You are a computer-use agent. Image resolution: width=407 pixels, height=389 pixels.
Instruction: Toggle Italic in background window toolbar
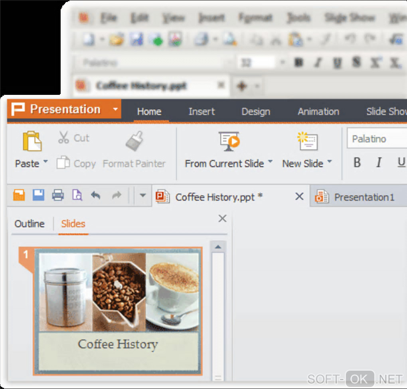[x=318, y=63]
